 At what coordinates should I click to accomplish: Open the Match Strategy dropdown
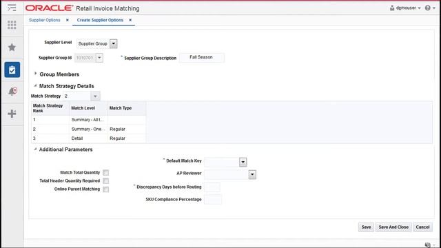pyautogui.click(x=95, y=96)
